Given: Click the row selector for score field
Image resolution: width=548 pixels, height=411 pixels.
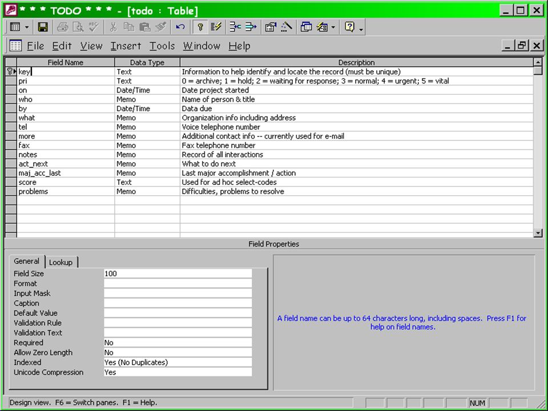Looking at the screenshot, I should [x=11, y=182].
